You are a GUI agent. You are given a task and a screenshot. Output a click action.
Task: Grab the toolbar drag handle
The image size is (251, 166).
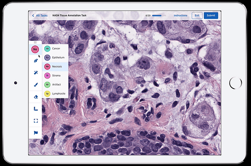click(35, 42)
